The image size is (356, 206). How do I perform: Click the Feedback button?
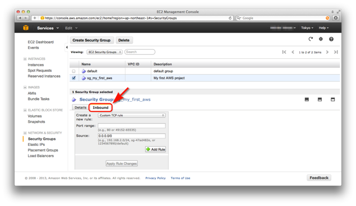point(319,178)
